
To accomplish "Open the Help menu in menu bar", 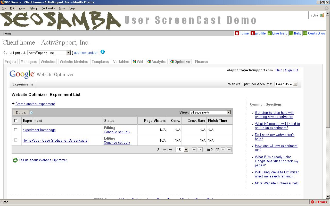I will 72,8.
